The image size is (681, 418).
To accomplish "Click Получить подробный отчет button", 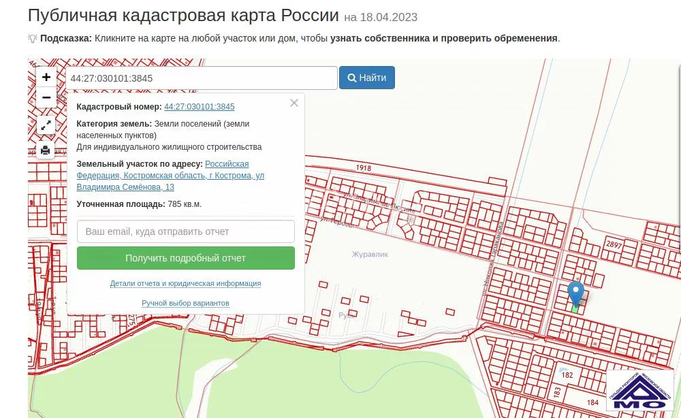I will (186, 258).
